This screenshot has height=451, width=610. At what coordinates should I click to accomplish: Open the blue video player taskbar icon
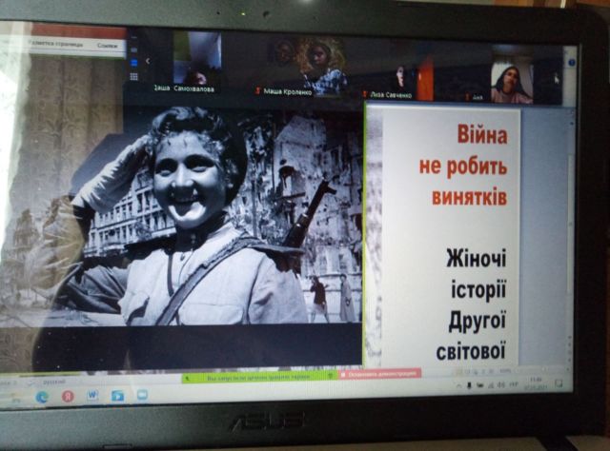(117, 396)
